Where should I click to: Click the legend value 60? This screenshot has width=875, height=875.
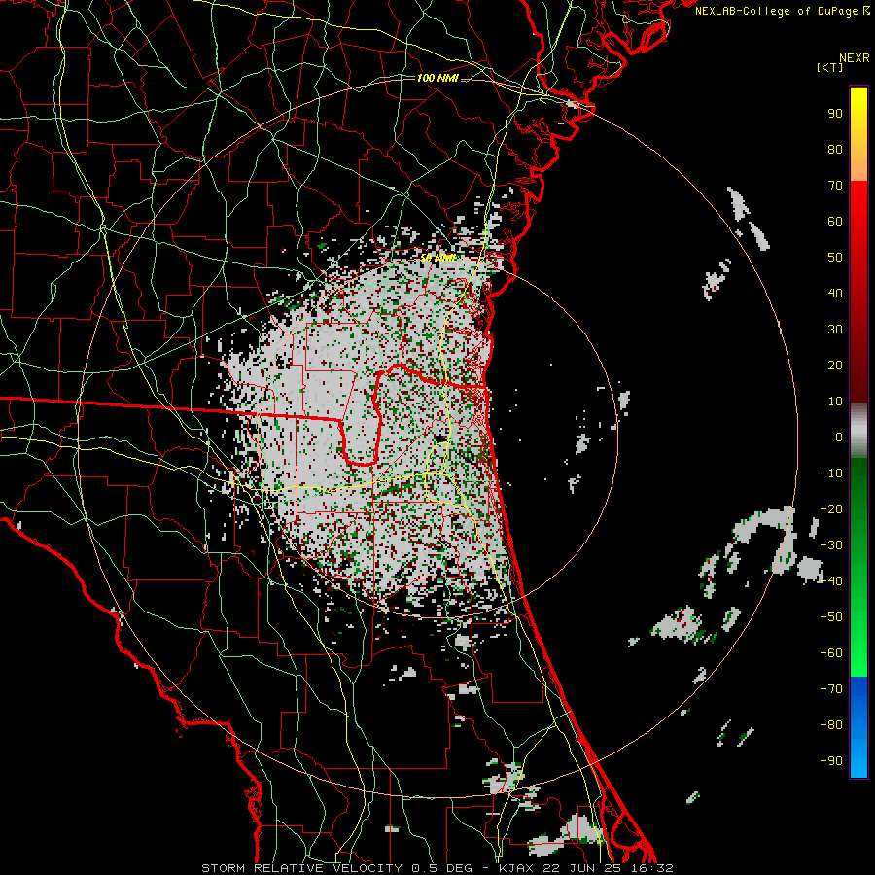click(x=835, y=222)
